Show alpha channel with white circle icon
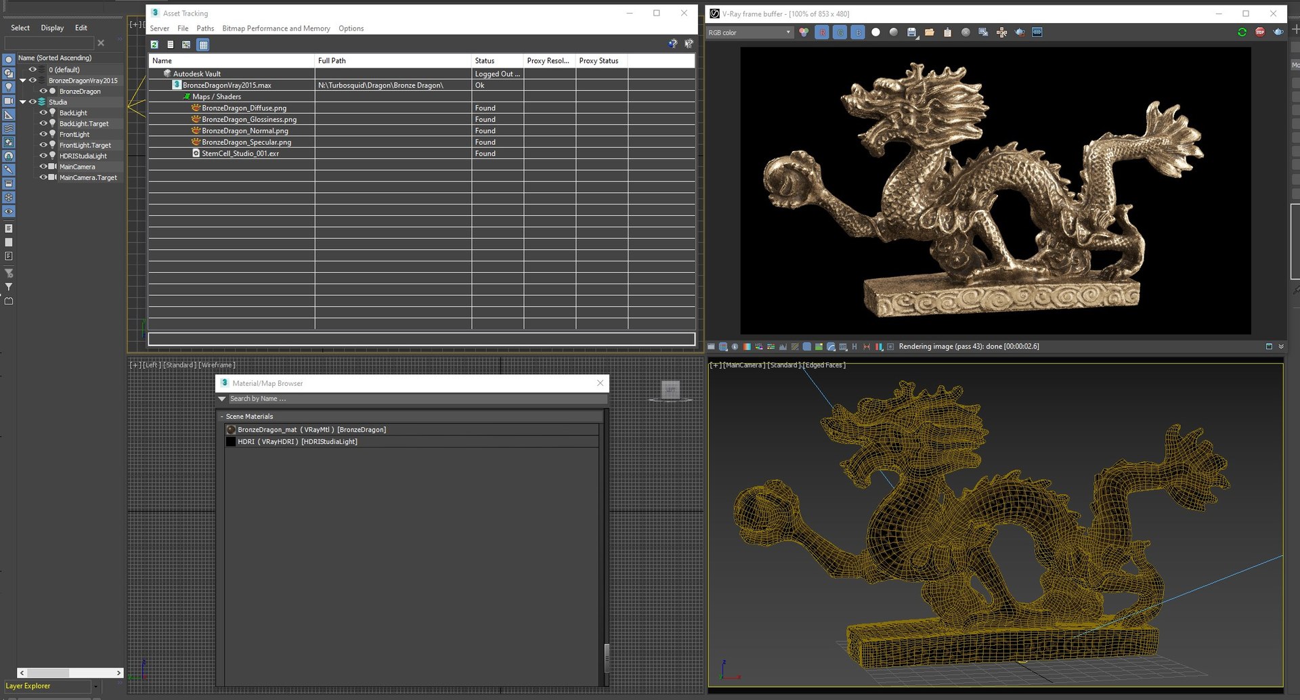 click(x=875, y=32)
